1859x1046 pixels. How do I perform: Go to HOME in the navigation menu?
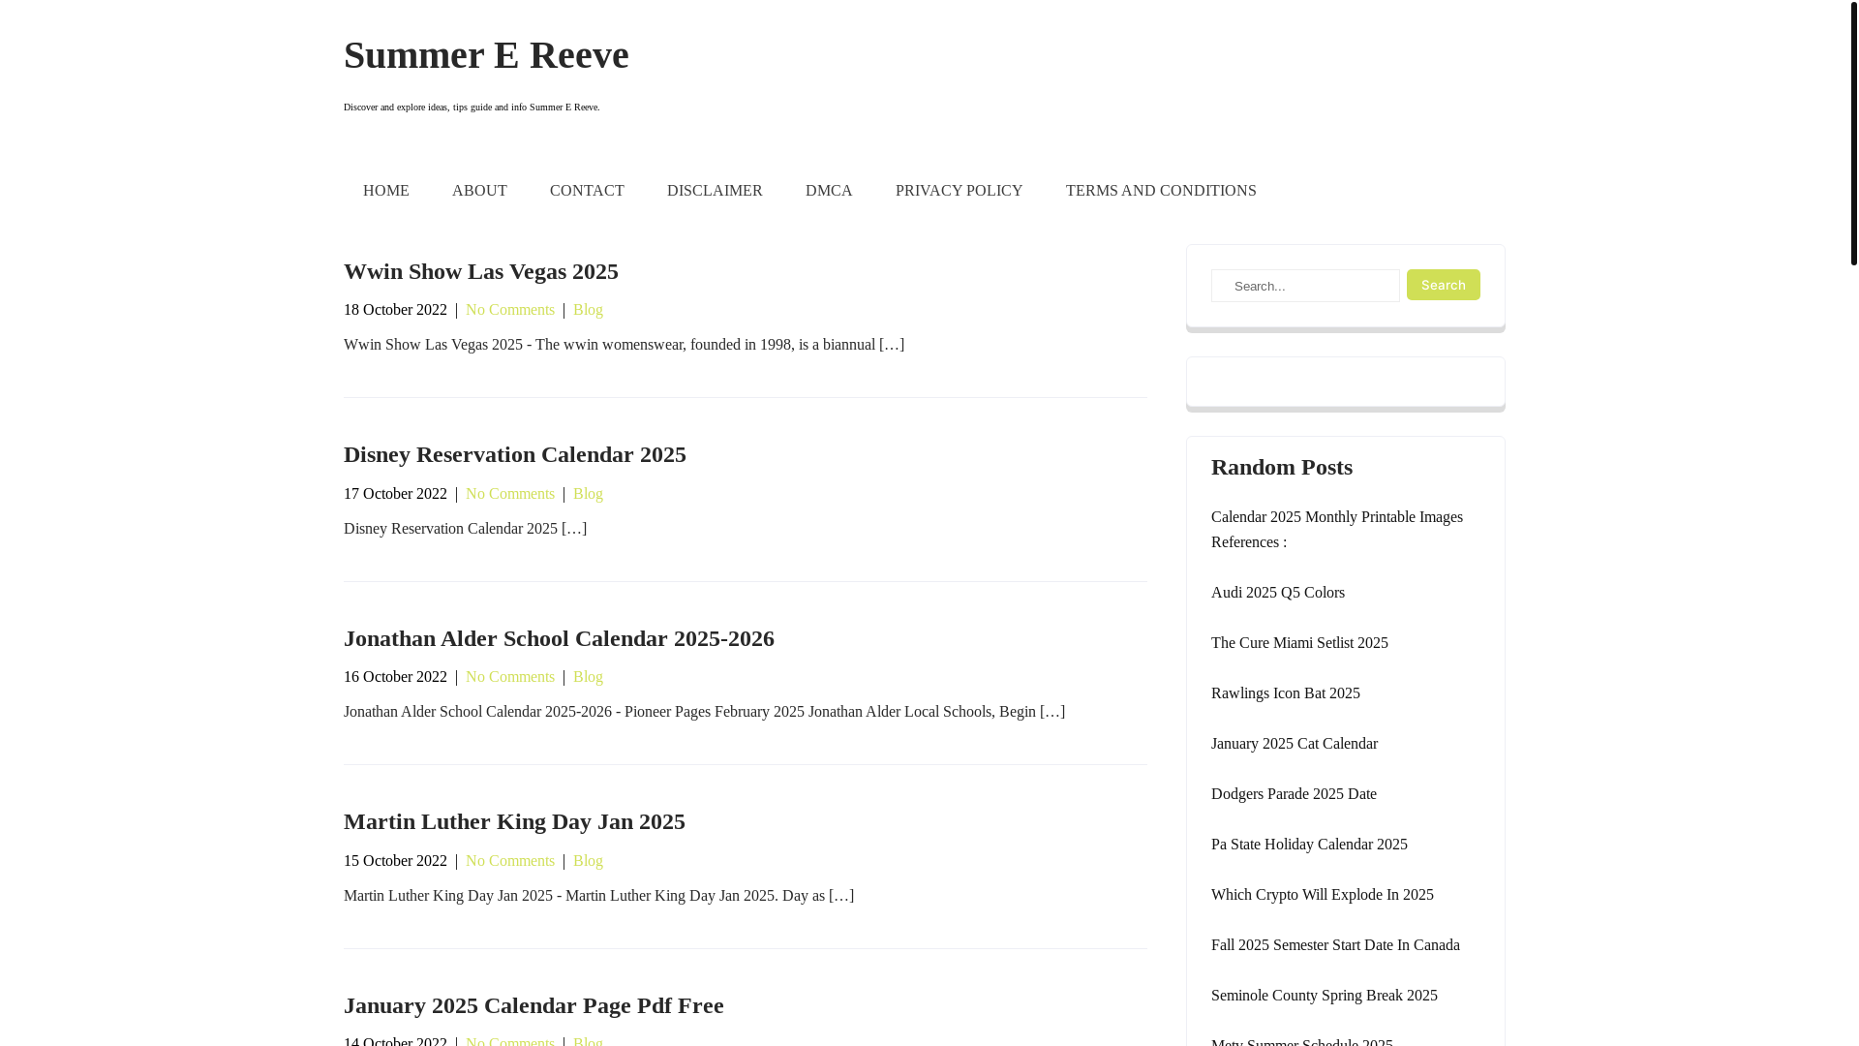tap(386, 191)
